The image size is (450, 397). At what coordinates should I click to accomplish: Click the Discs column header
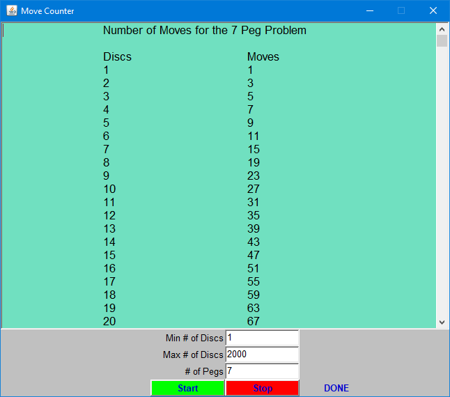pyautogui.click(x=117, y=57)
